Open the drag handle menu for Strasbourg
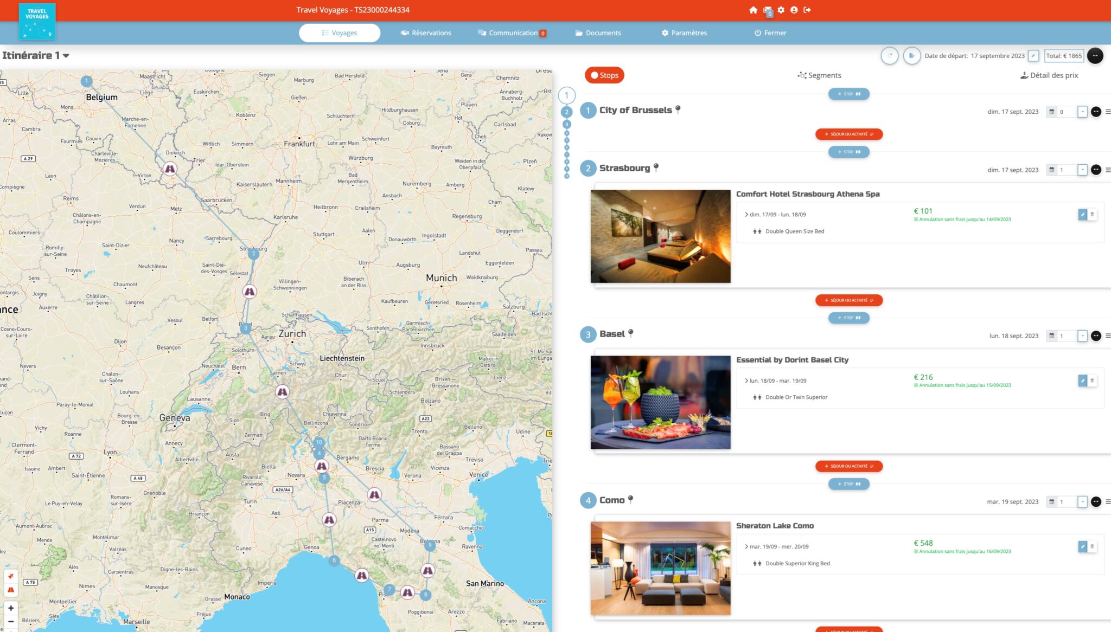 [1108, 170]
